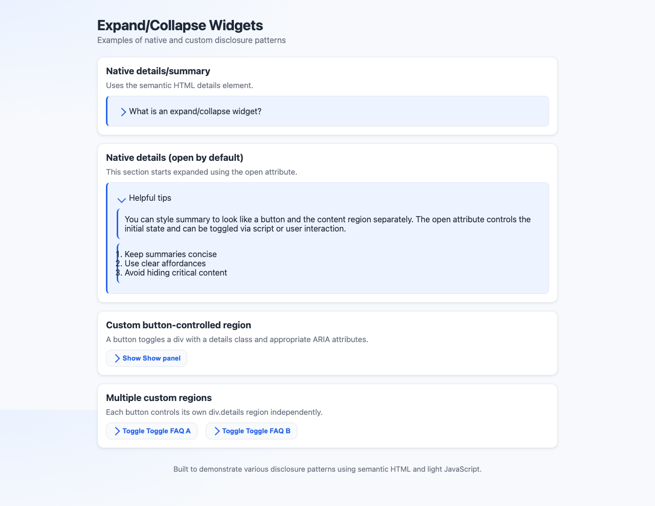This screenshot has width=655, height=506.
Task: Click the chevron icon beside "What is an expand/collapse widget?"
Action: point(122,111)
